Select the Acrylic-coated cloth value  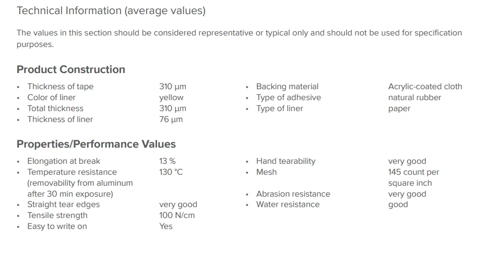tap(425, 87)
